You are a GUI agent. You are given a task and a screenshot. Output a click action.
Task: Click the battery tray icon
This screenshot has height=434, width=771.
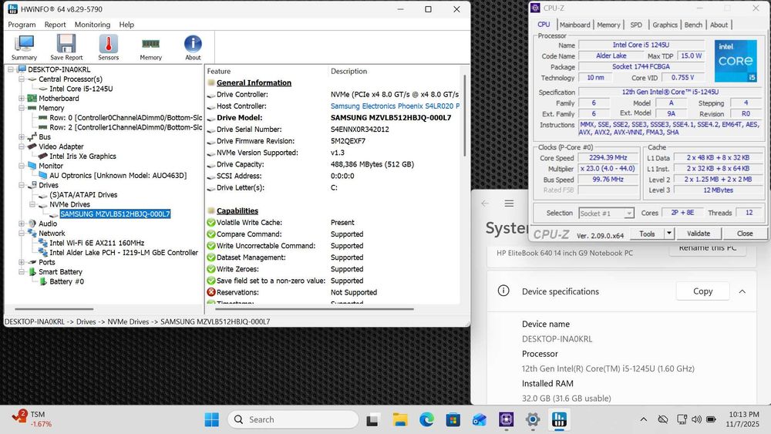point(711,419)
